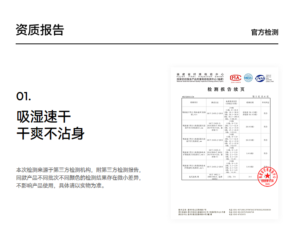This screenshot has width=294, height=233.
Task: Click the round blue ilac-MRA logo
Action: pyautogui.click(x=249, y=78)
